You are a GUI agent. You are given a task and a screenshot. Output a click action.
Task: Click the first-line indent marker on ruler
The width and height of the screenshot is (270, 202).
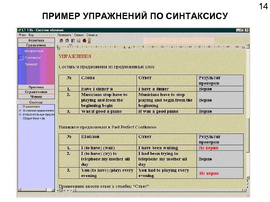click(70, 46)
